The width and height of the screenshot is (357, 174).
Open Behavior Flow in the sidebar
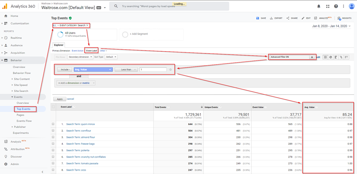coord(22,73)
